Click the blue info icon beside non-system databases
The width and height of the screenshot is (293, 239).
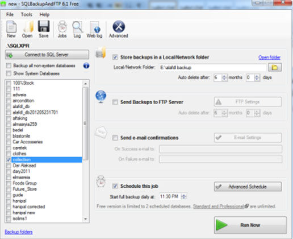[x=86, y=65]
